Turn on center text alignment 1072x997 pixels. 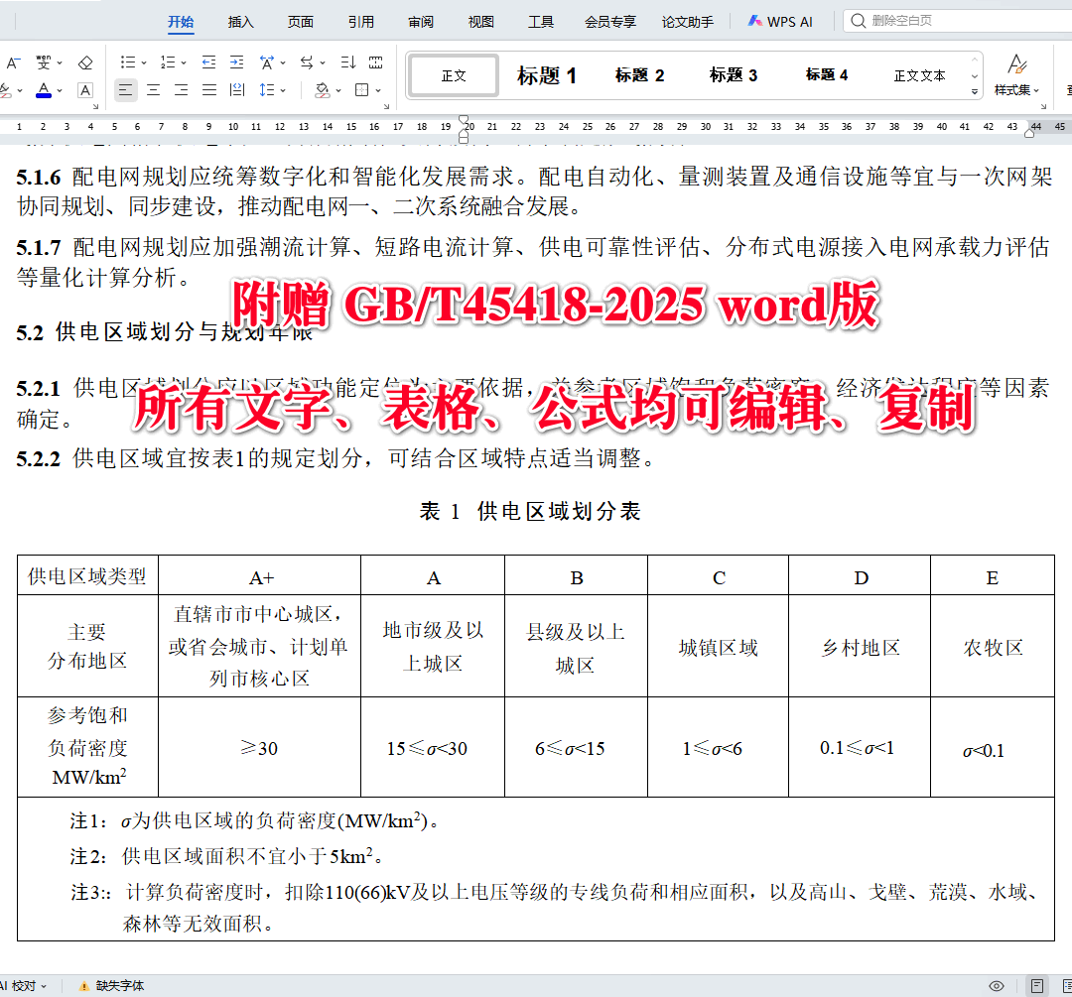[x=153, y=89]
